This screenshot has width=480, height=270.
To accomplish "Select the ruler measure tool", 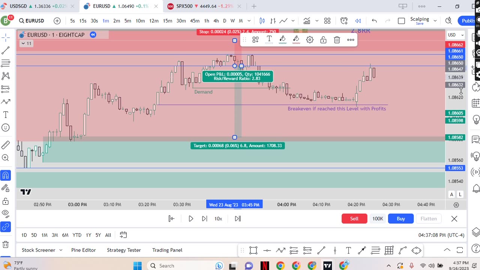I will coord(6,145).
